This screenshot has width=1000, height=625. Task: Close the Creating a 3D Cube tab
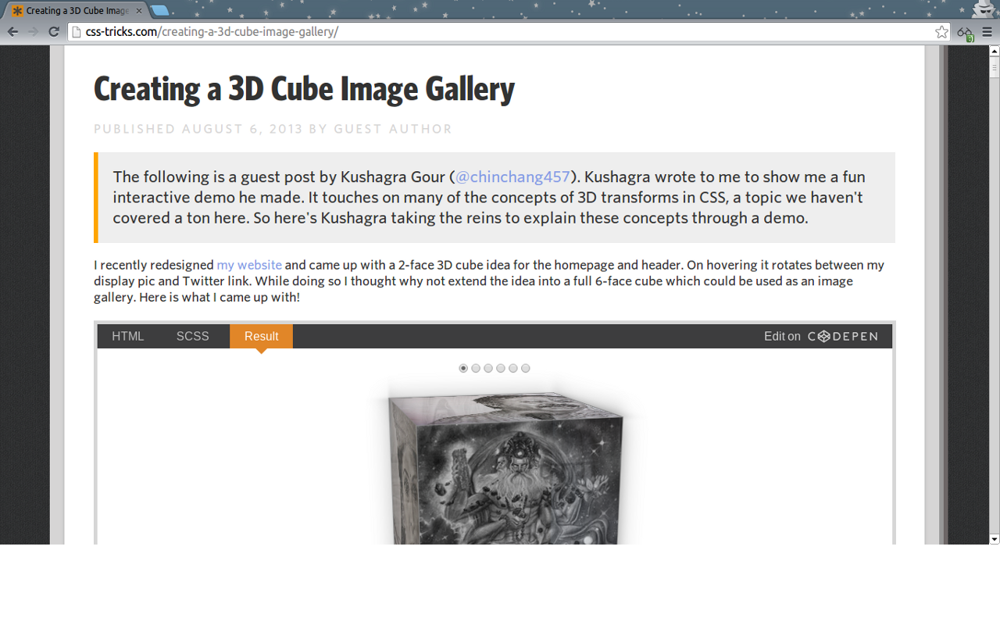click(139, 11)
